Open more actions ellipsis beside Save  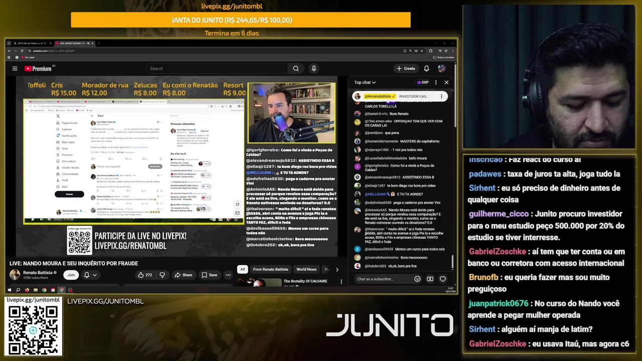[228, 275]
